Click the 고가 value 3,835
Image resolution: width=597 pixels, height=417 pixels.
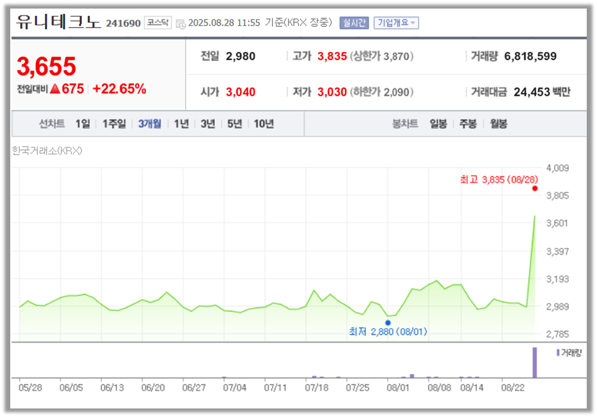point(332,56)
